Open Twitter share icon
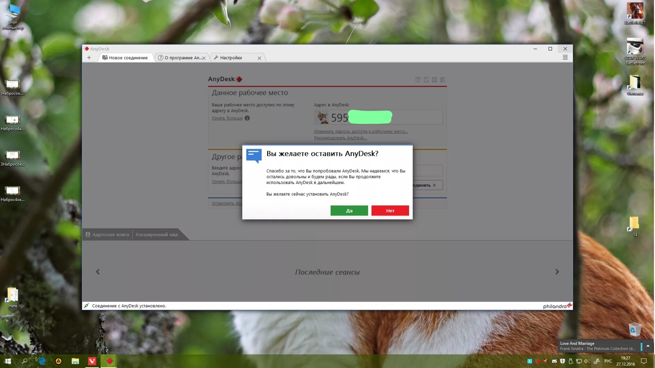Screen dimensions: 655x368 coord(426,80)
